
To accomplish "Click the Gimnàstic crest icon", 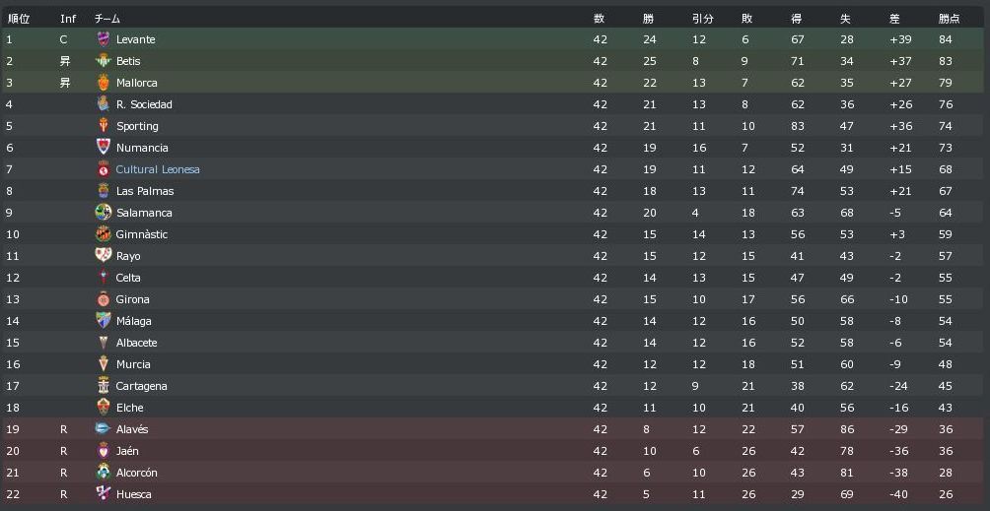I will (x=103, y=234).
